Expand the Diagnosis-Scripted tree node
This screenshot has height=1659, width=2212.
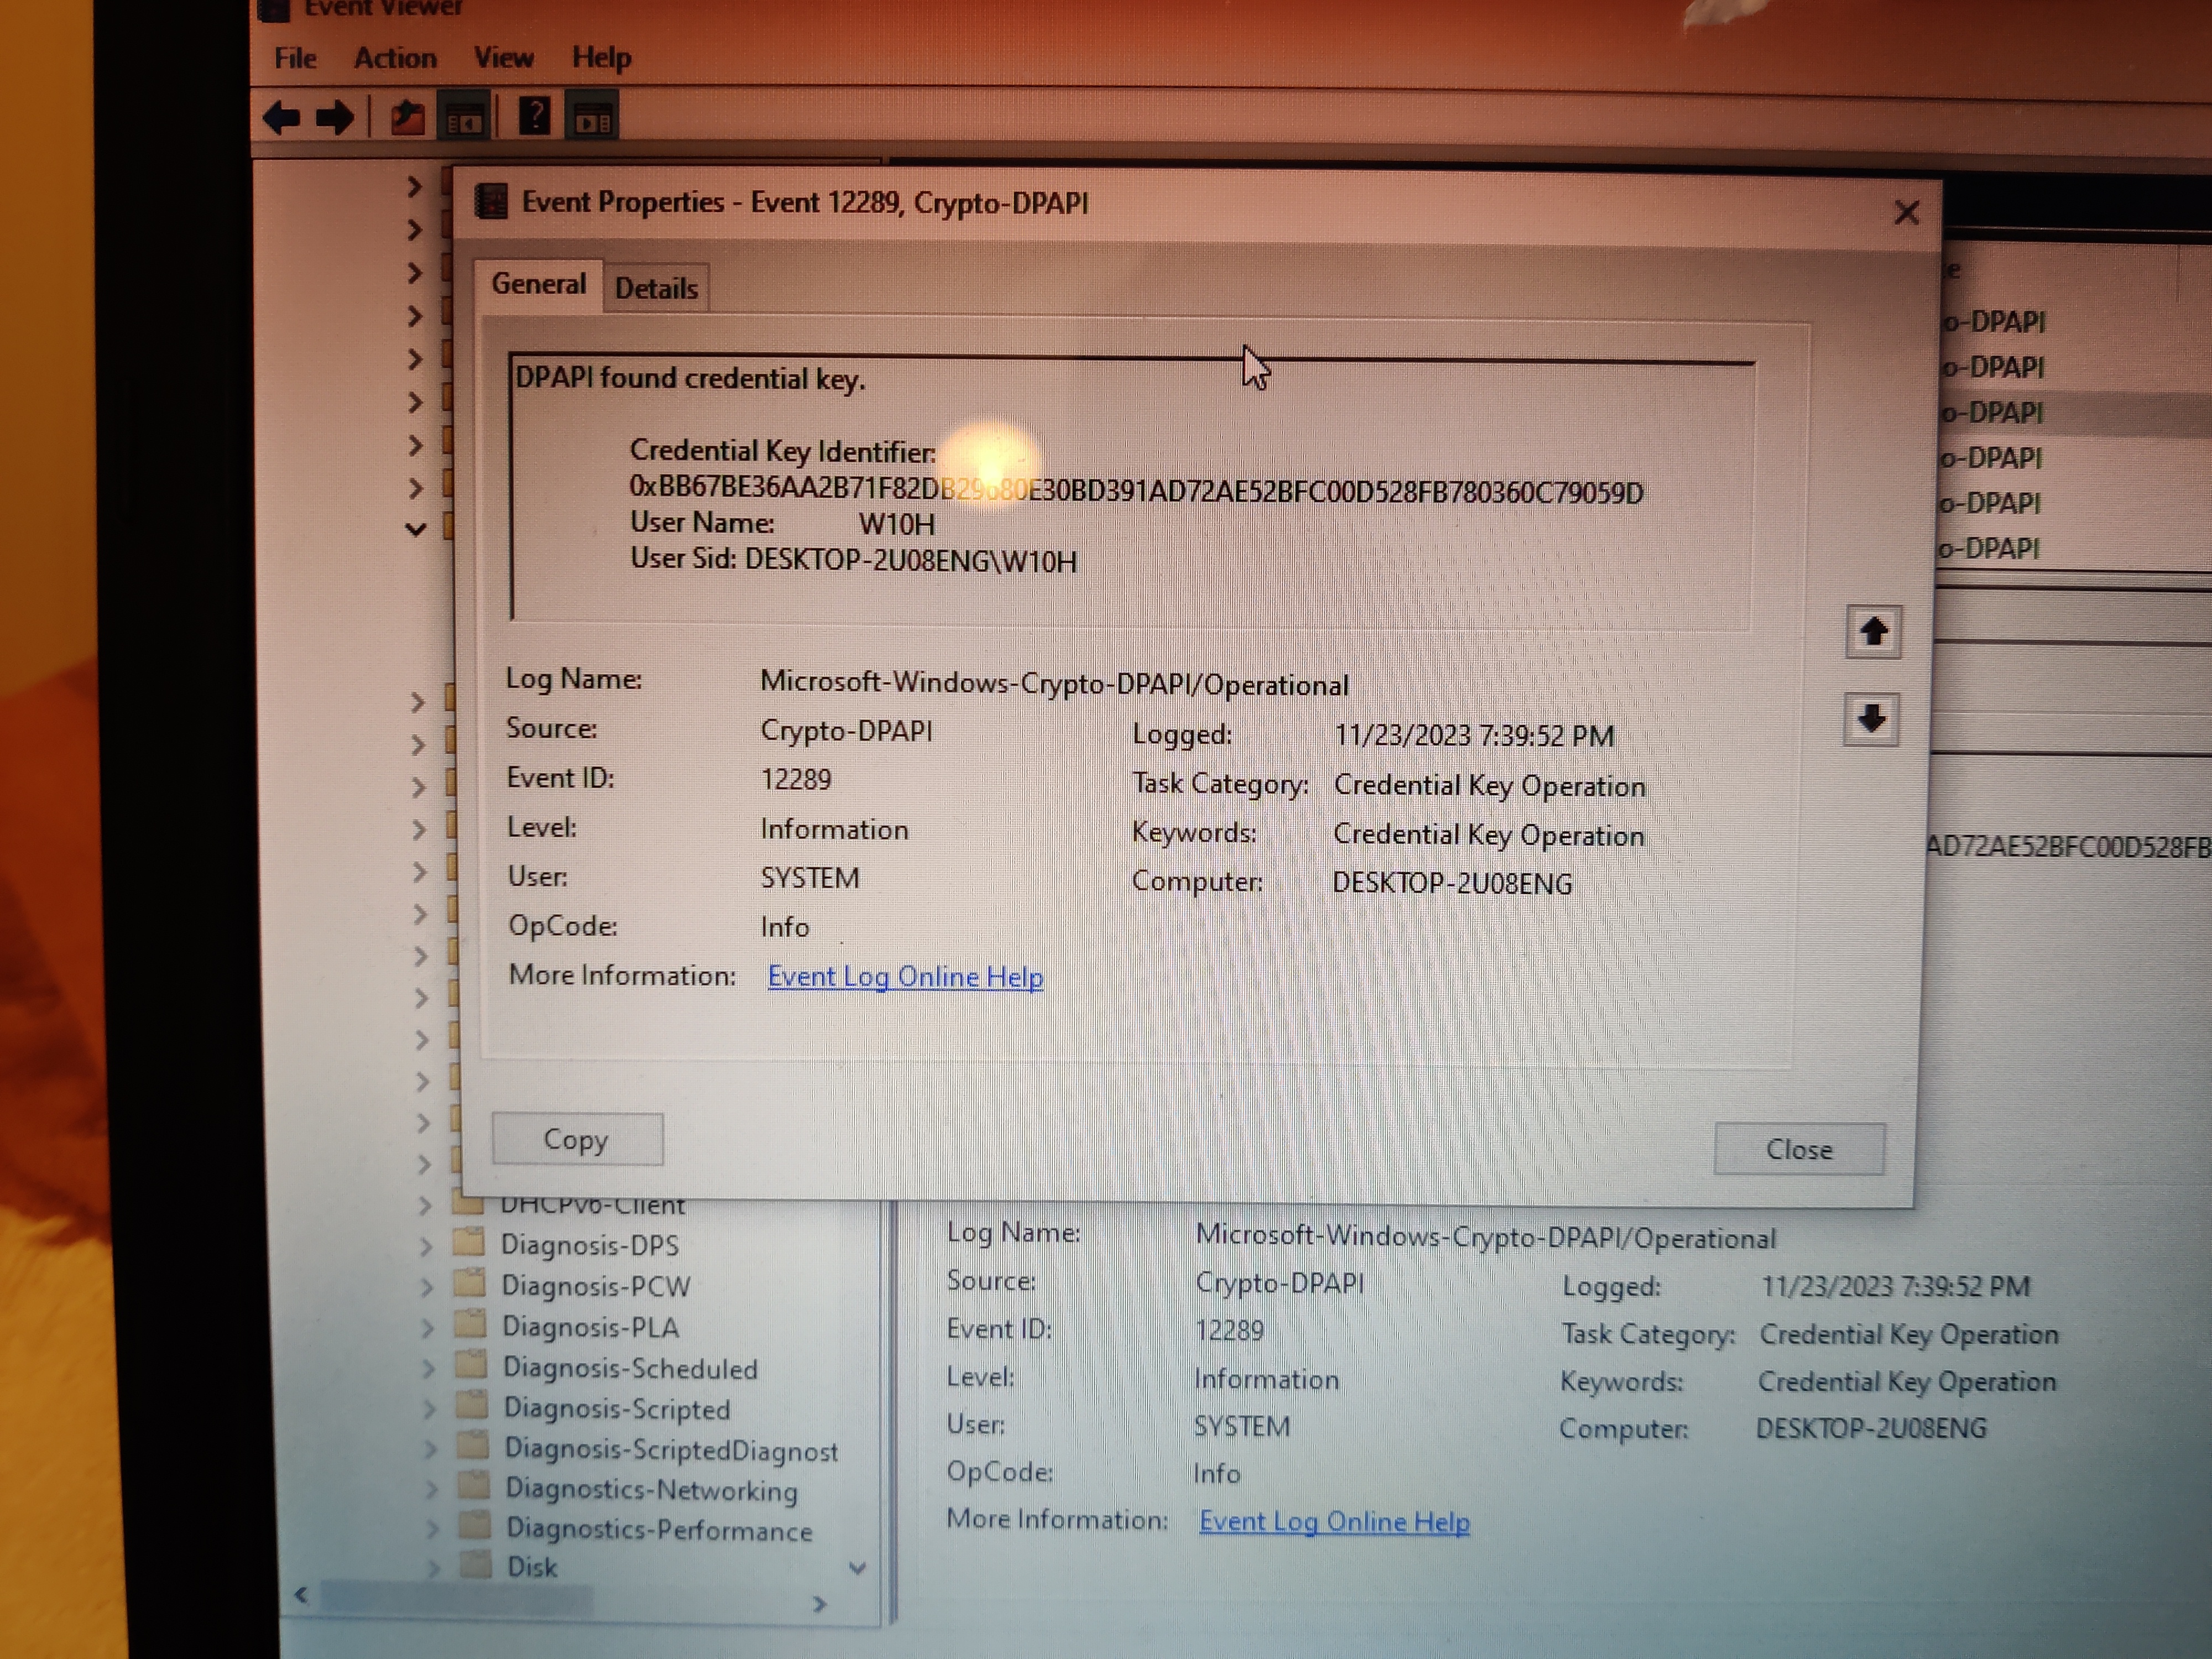click(x=429, y=1410)
